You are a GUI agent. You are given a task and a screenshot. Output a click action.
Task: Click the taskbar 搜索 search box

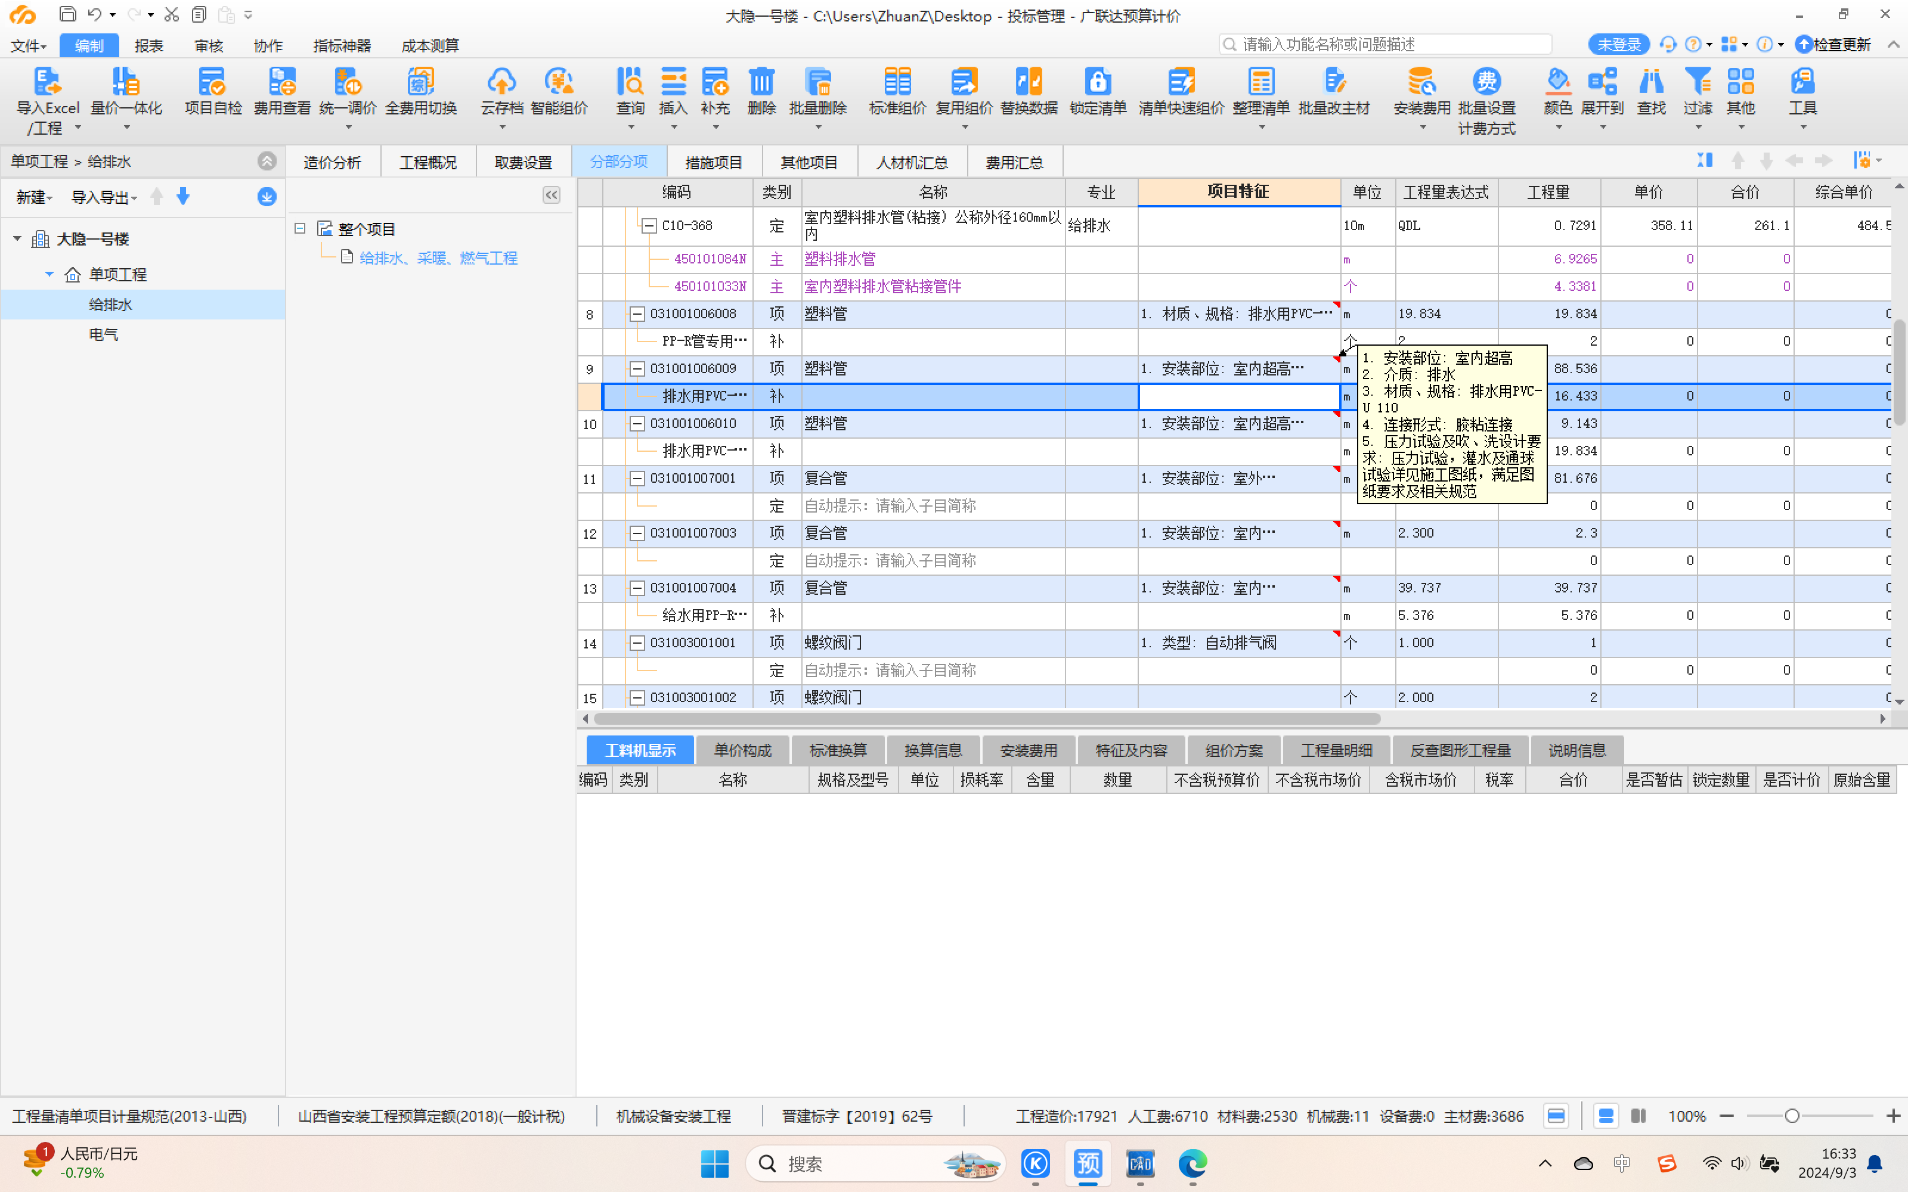[x=875, y=1163]
